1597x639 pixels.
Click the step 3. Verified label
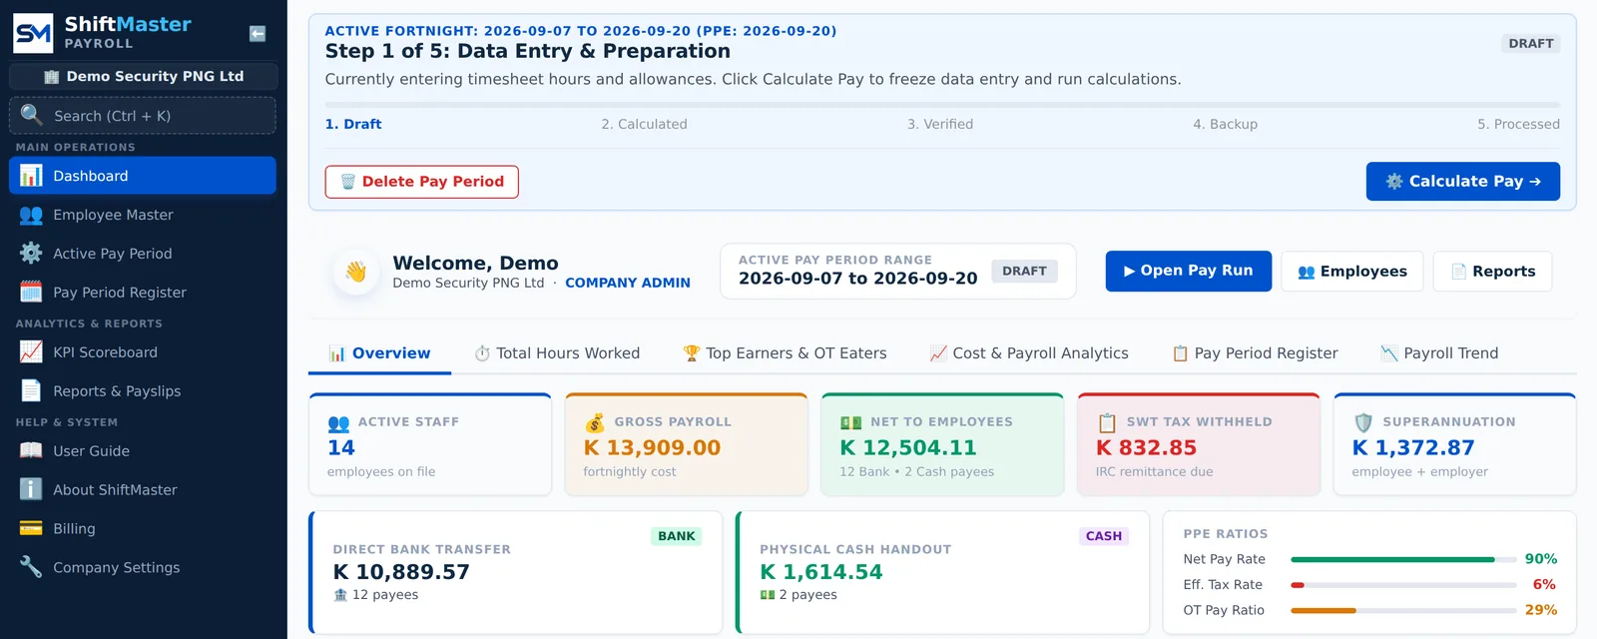pyautogui.click(x=940, y=124)
